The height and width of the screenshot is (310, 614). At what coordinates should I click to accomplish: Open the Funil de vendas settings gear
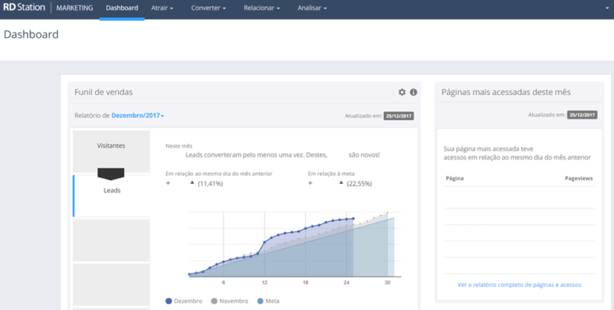click(x=402, y=92)
